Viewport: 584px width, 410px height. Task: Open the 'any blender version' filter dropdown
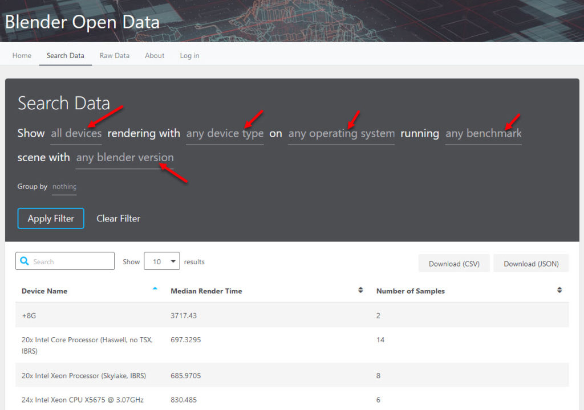(x=124, y=157)
